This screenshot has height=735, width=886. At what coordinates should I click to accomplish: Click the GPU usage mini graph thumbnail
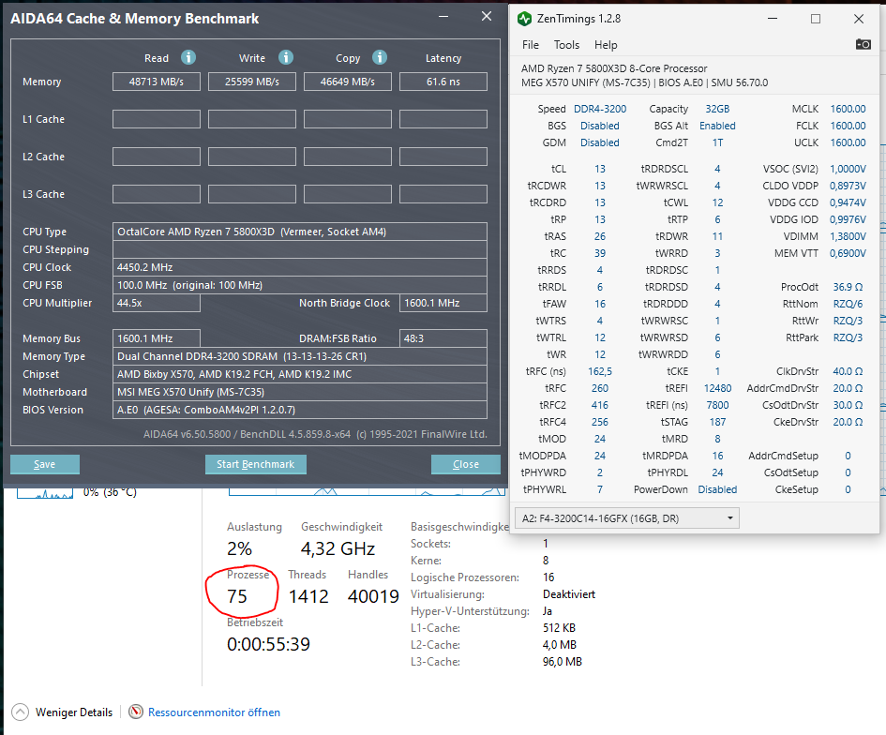45,493
